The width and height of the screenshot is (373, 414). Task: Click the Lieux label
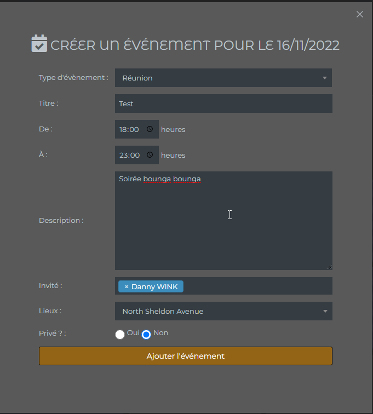[50, 311]
